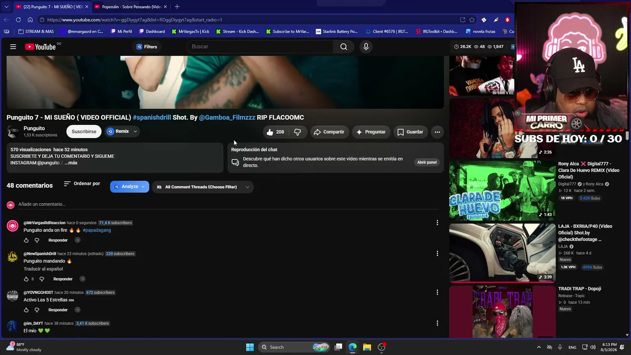Like the video with thumbs up
This screenshot has width=631, height=355.
(275, 132)
